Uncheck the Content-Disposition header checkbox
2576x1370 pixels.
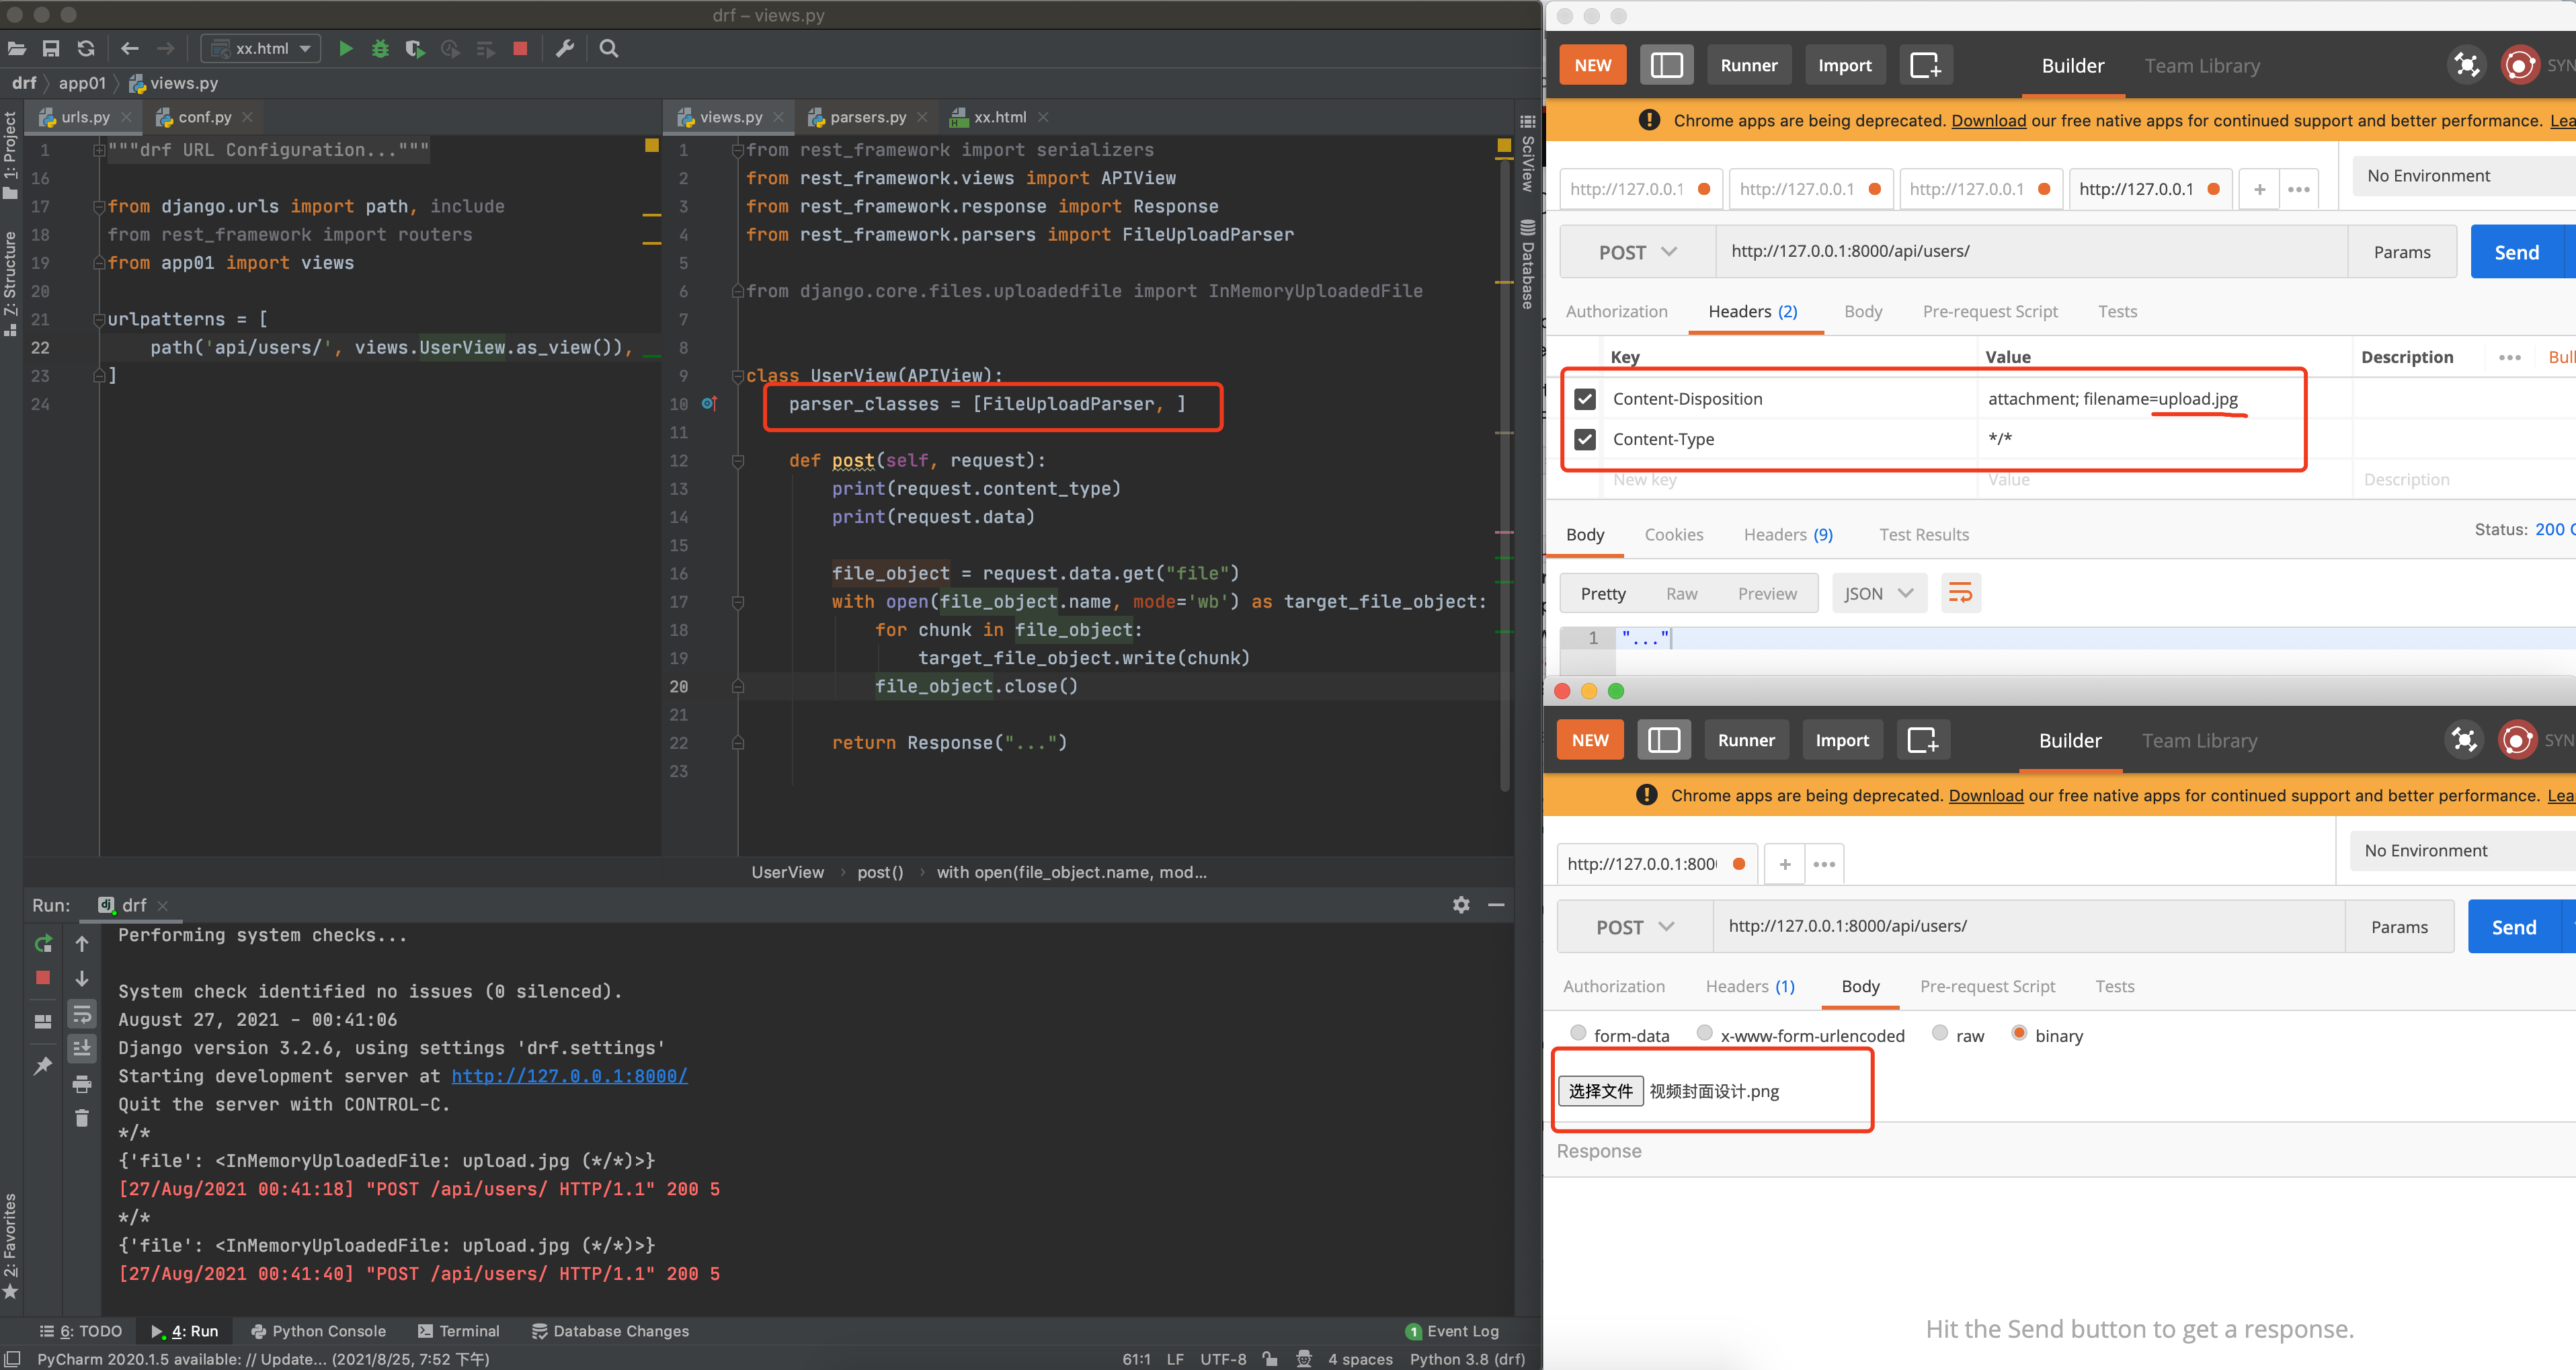tap(1585, 399)
